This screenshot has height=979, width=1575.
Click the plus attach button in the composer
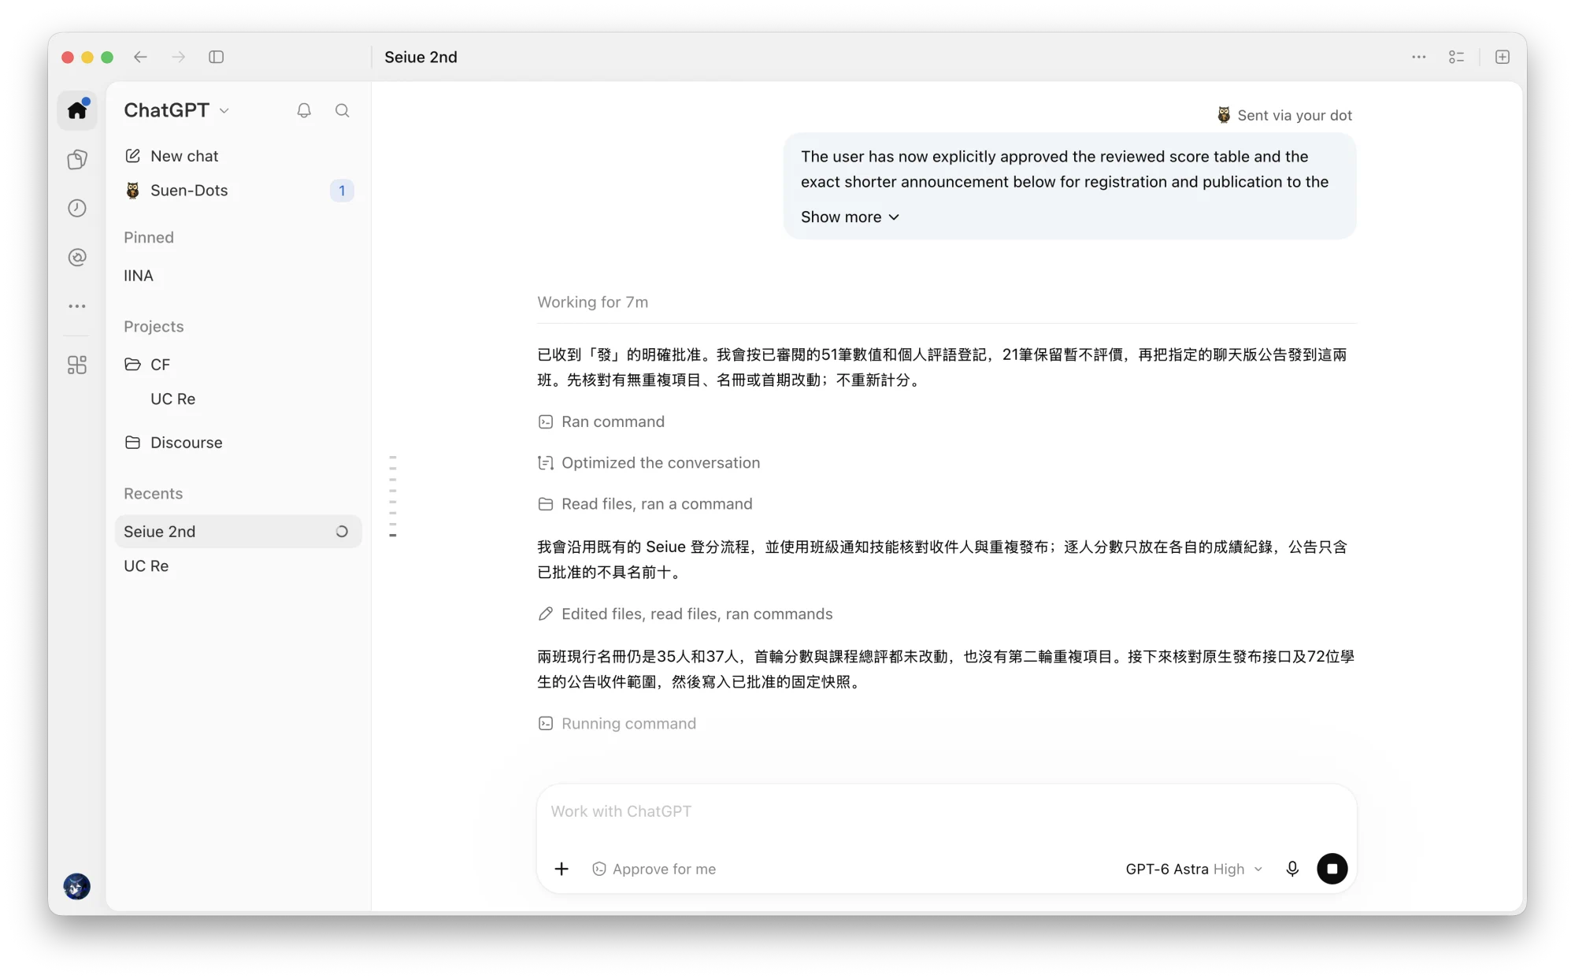pos(561,869)
